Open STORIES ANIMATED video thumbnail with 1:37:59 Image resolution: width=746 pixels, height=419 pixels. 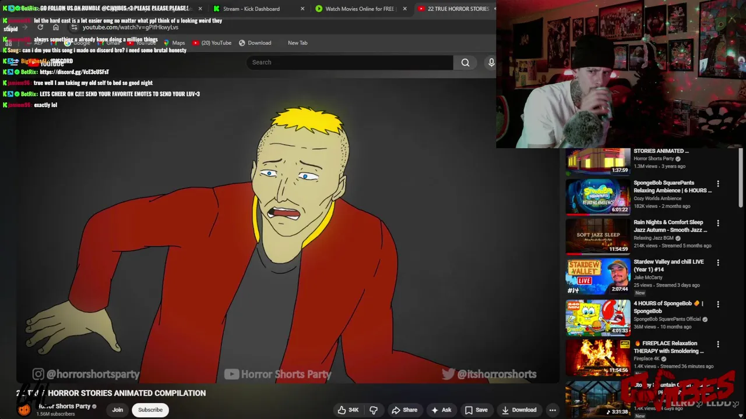point(598,161)
